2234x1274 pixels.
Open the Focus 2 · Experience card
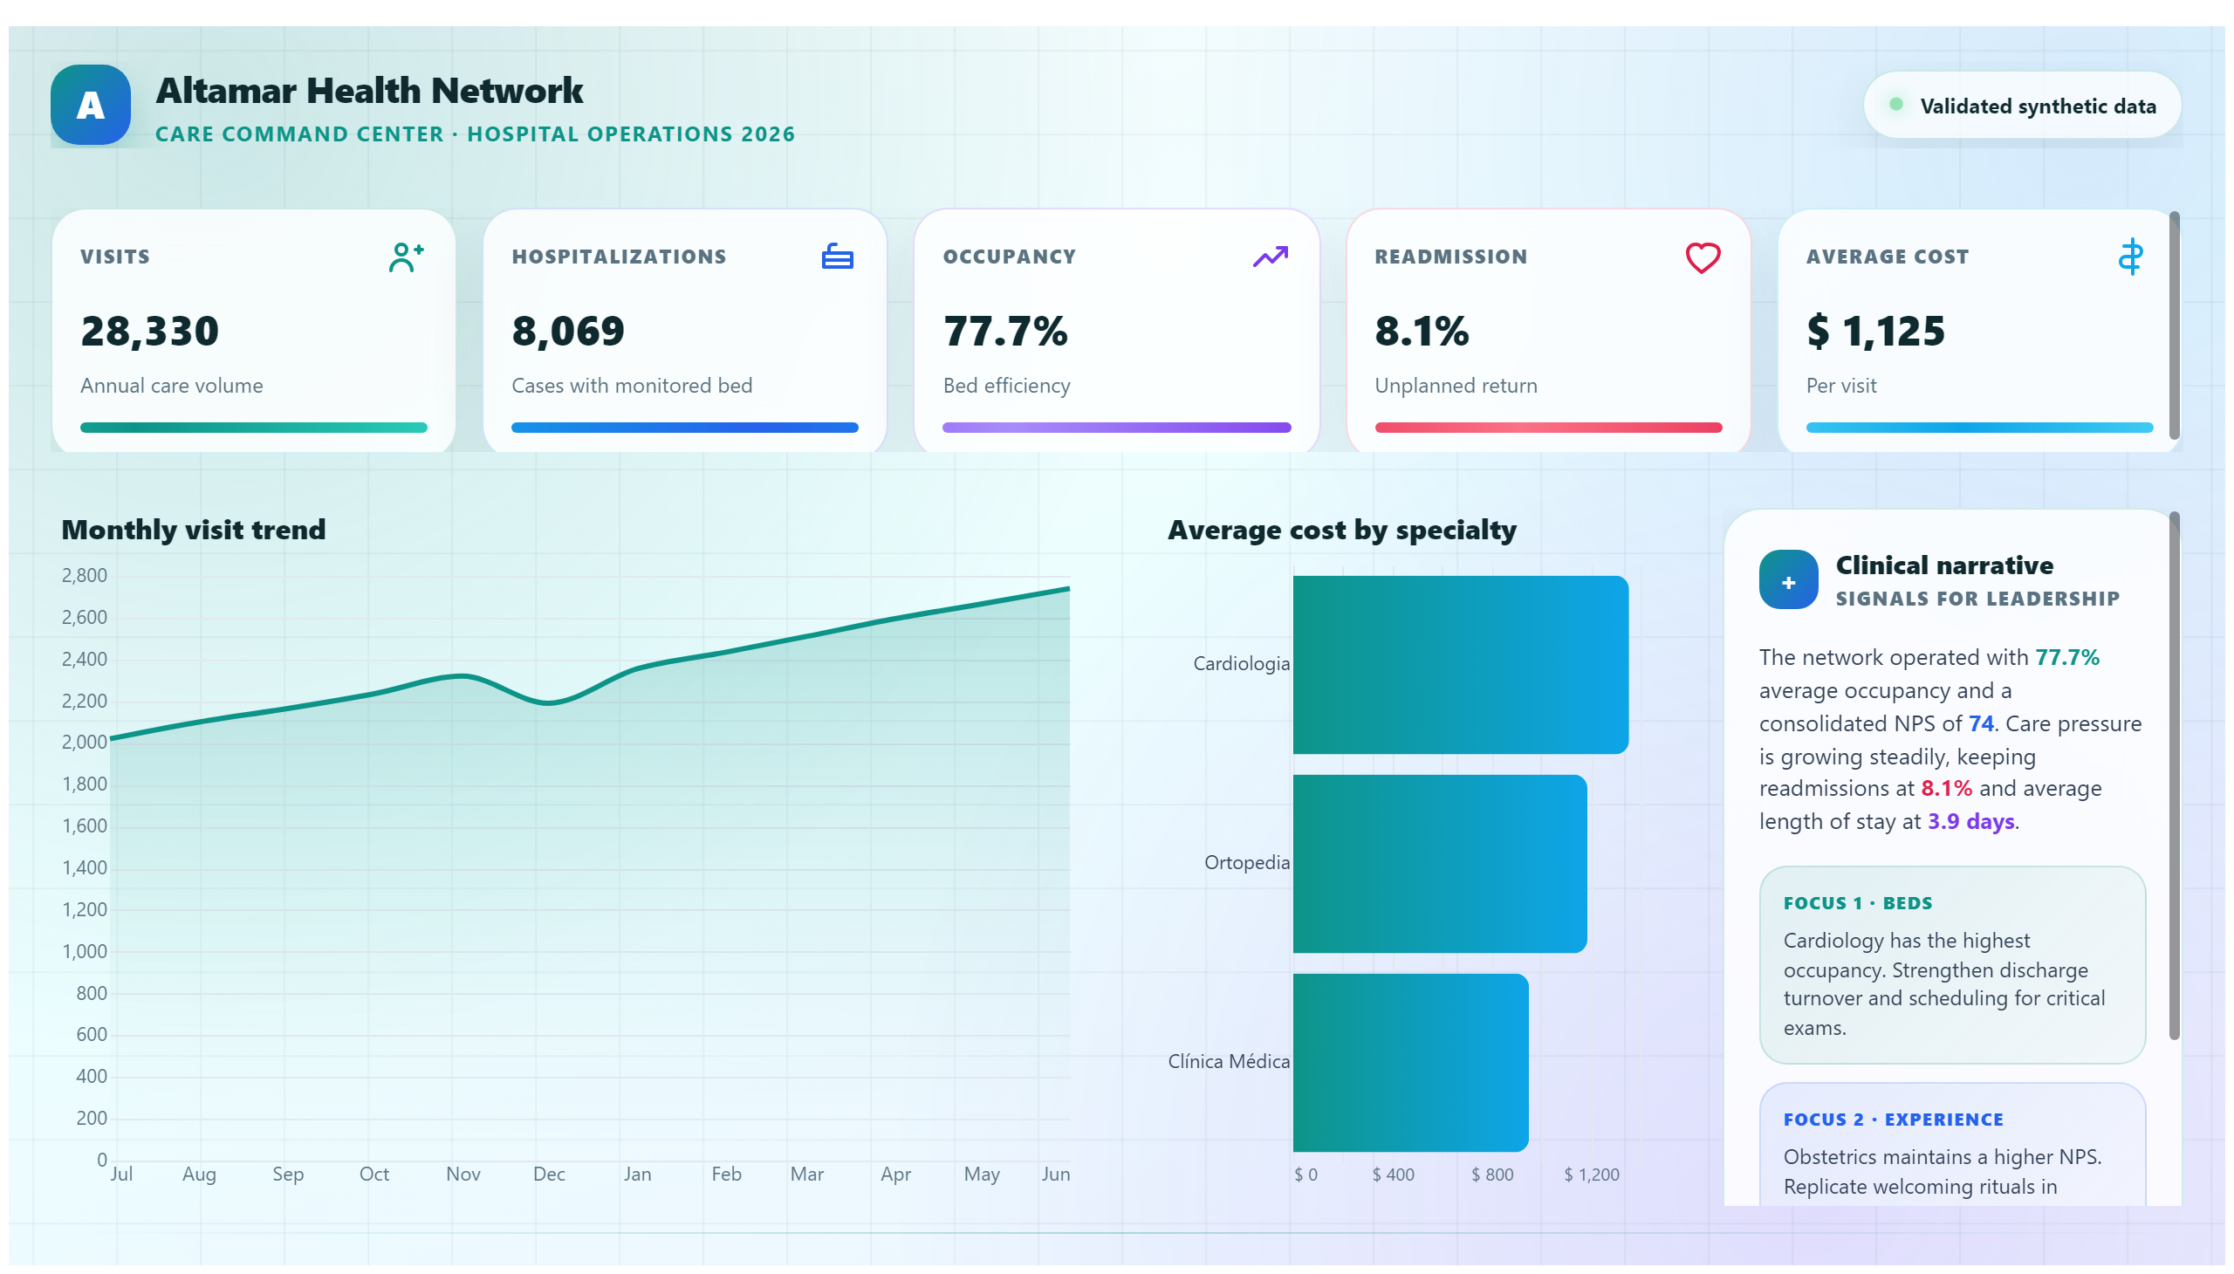1951,1143
